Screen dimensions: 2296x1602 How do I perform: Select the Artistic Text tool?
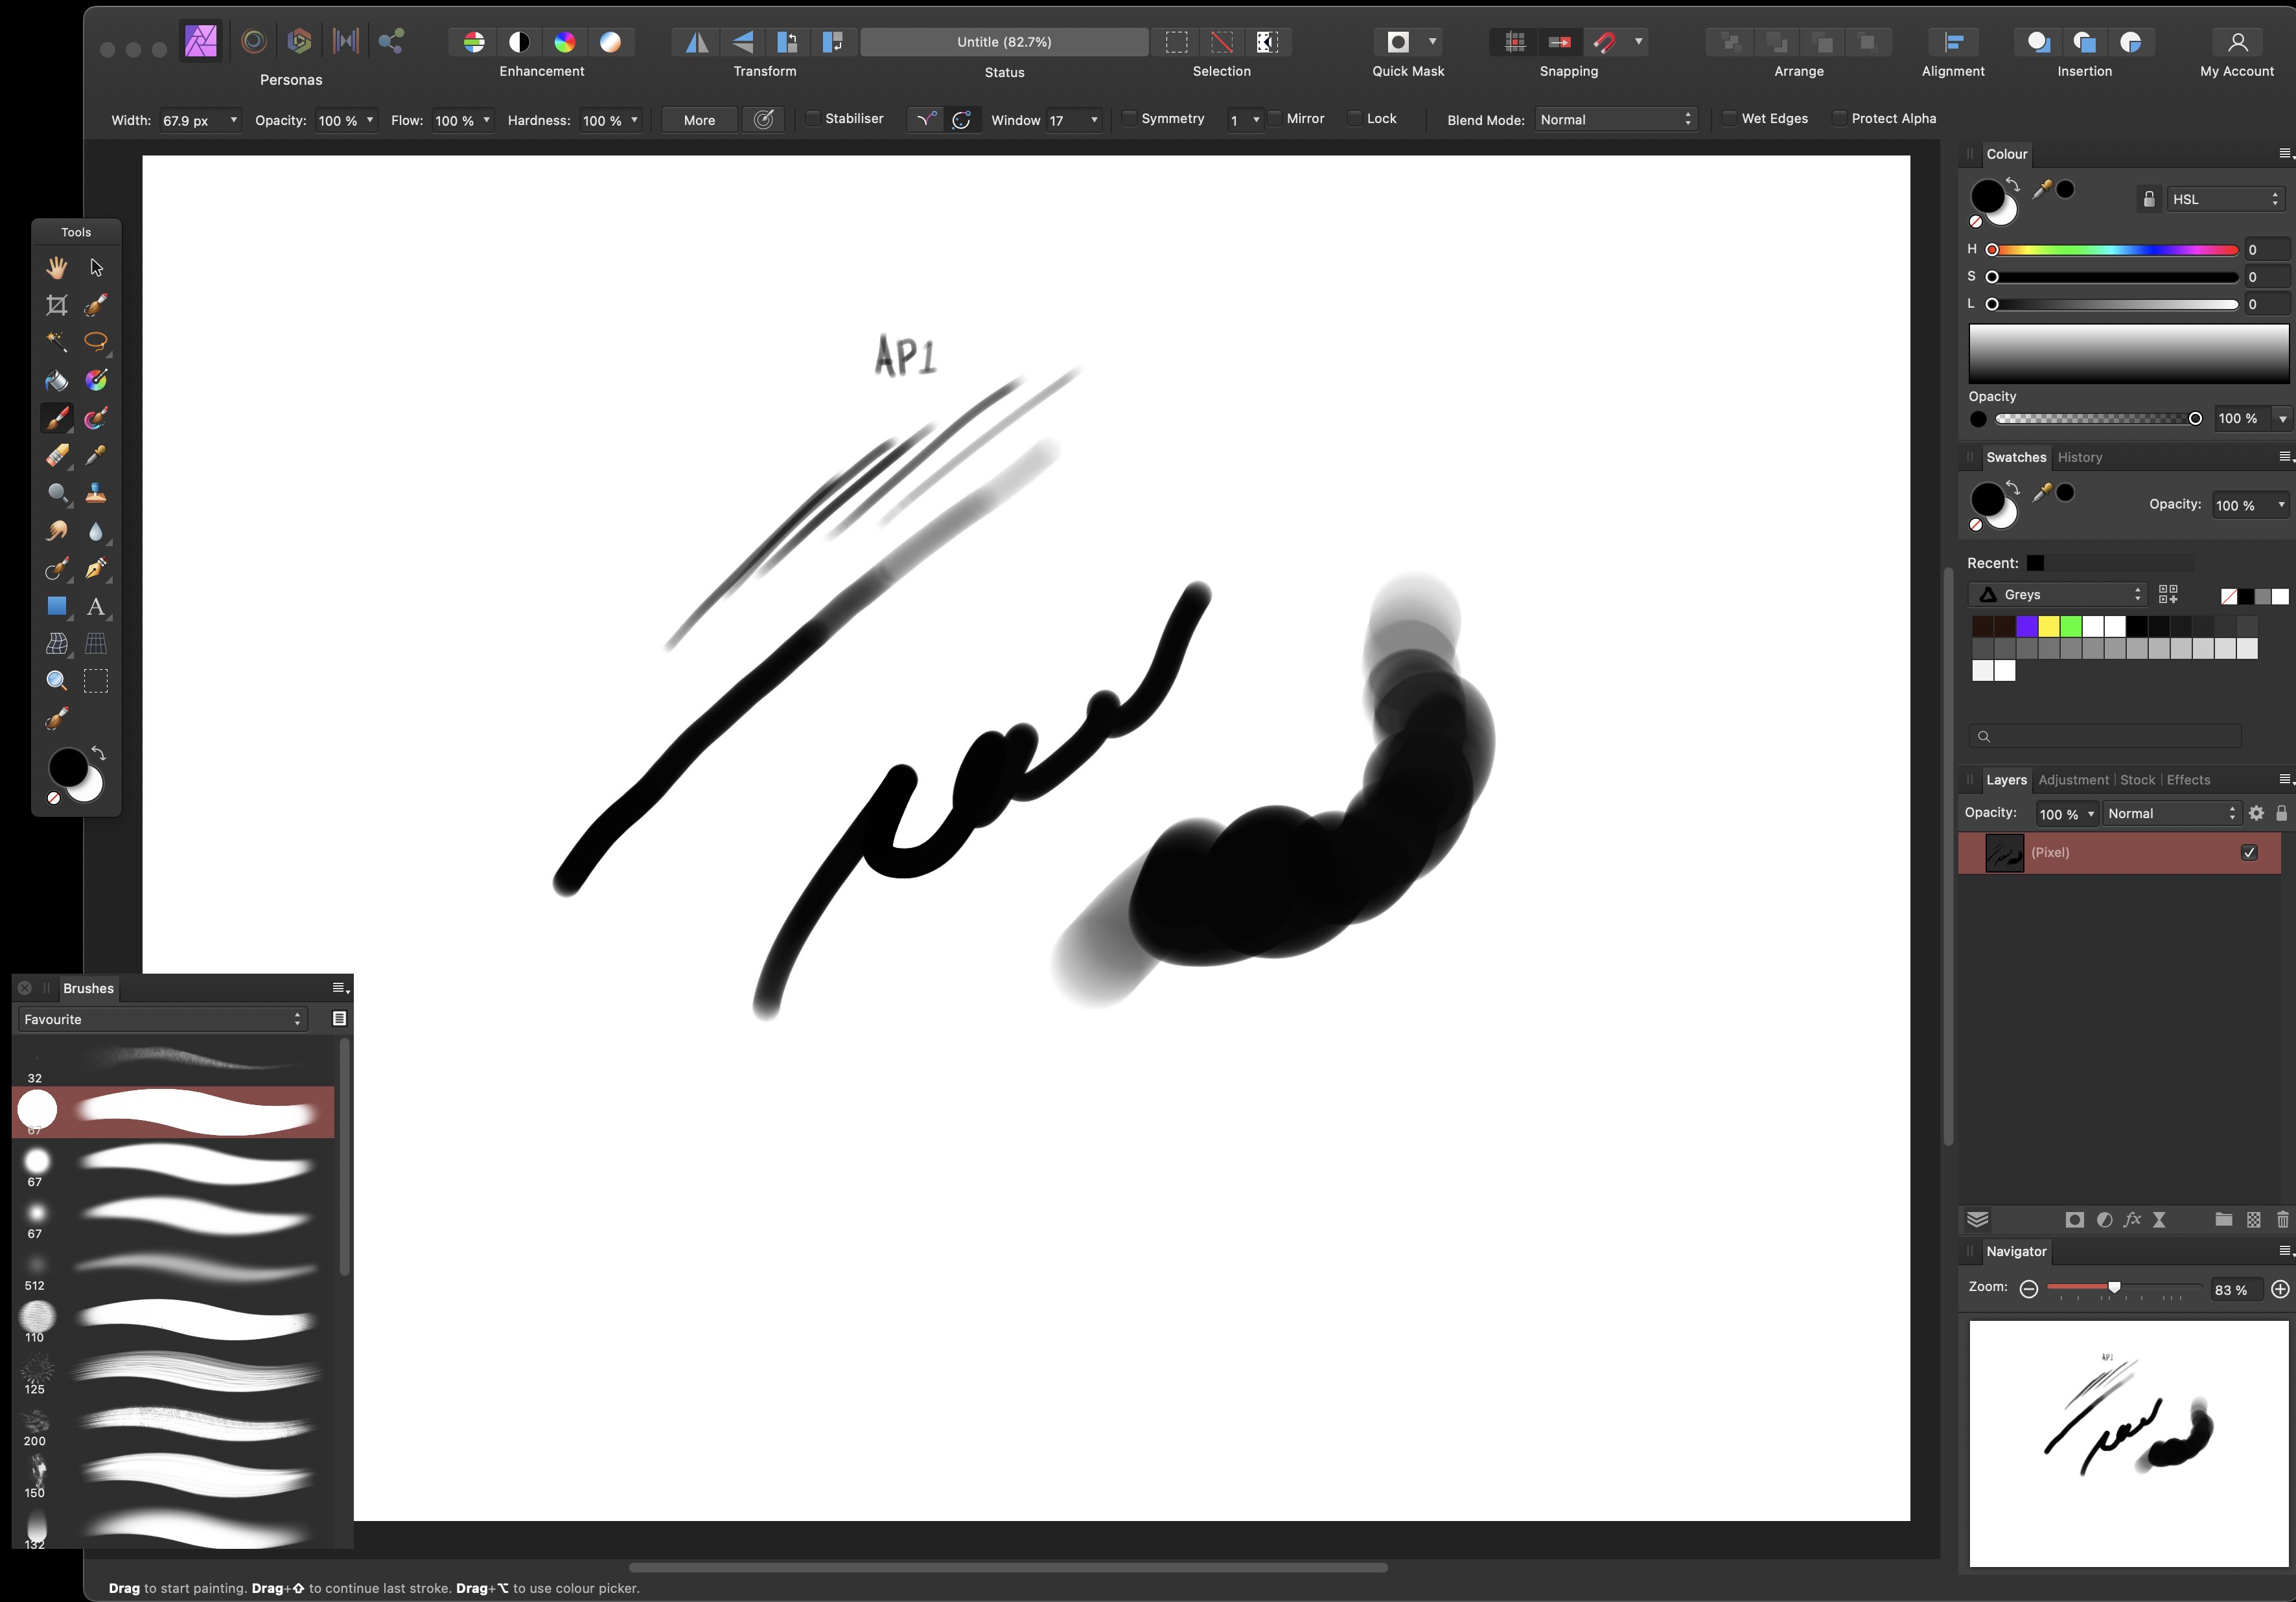point(96,606)
